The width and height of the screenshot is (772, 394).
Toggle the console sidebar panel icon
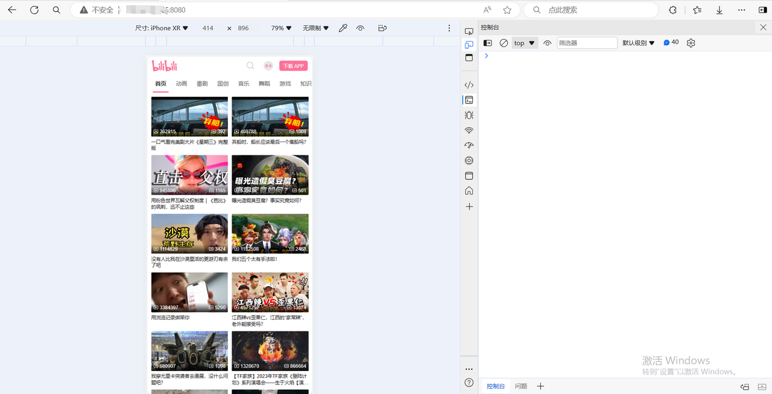pos(488,43)
